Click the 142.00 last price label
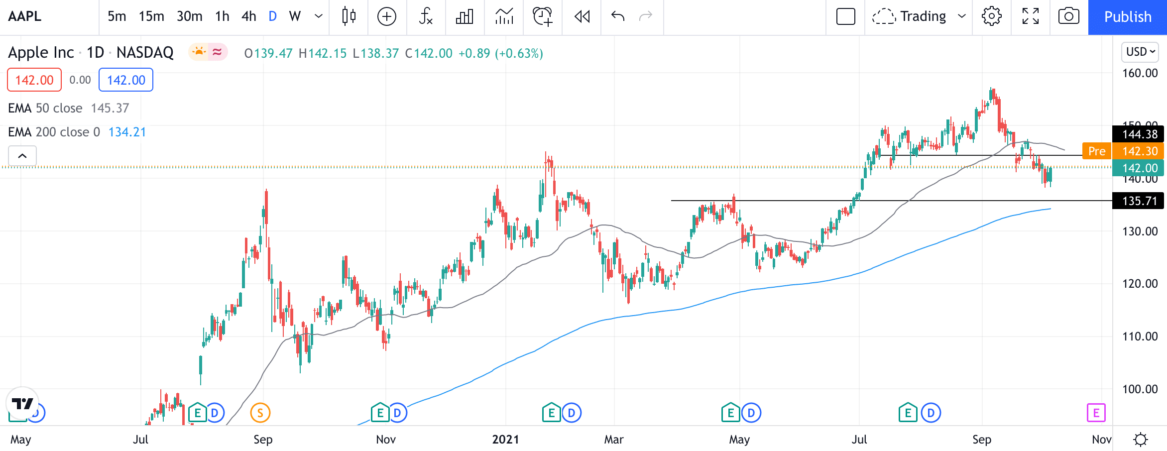The width and height of the screenshot is (1167, 451). [1138, 168]
